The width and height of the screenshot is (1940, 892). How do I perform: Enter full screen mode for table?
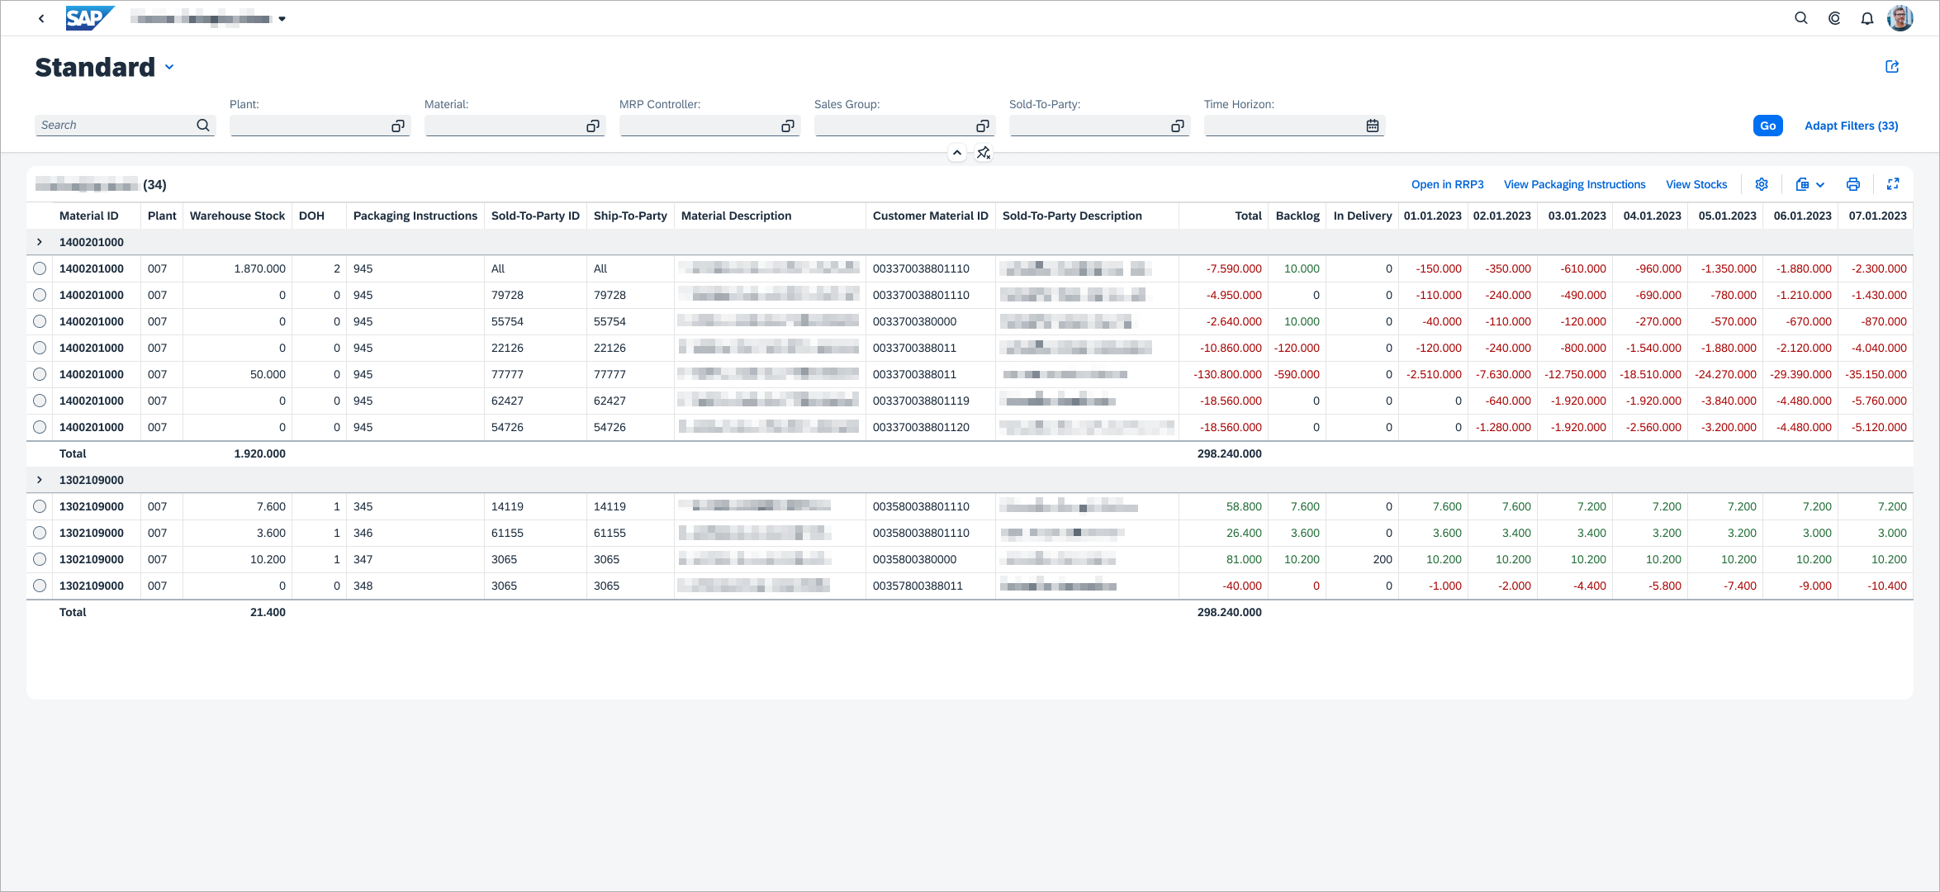1893,184
